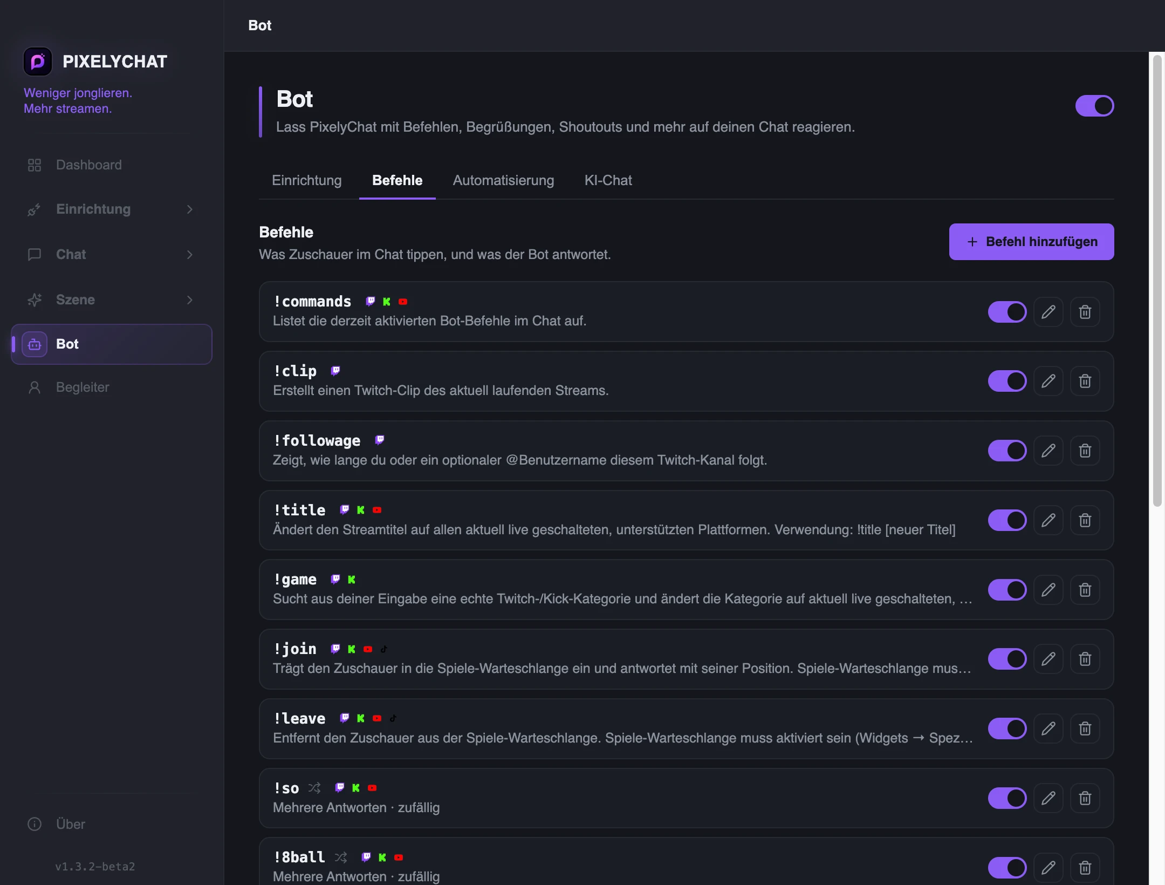Image resolution: width=1165 pixels, height=885 pixels.
Task: Click the vertical scrollbar thumb
Action: pos(1157,281)
